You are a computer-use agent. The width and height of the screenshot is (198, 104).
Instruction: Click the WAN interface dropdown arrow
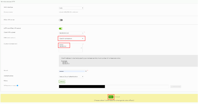83,8
